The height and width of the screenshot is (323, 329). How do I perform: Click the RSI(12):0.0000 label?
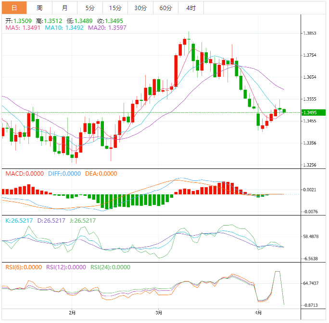66,267
